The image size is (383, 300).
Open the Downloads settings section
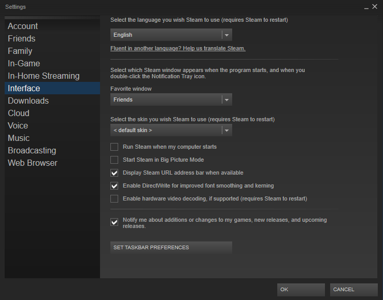pos(52,101)
